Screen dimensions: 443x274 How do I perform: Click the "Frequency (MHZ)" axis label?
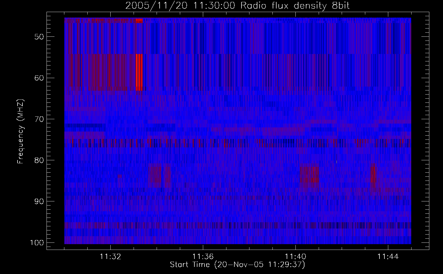[21, 132]
